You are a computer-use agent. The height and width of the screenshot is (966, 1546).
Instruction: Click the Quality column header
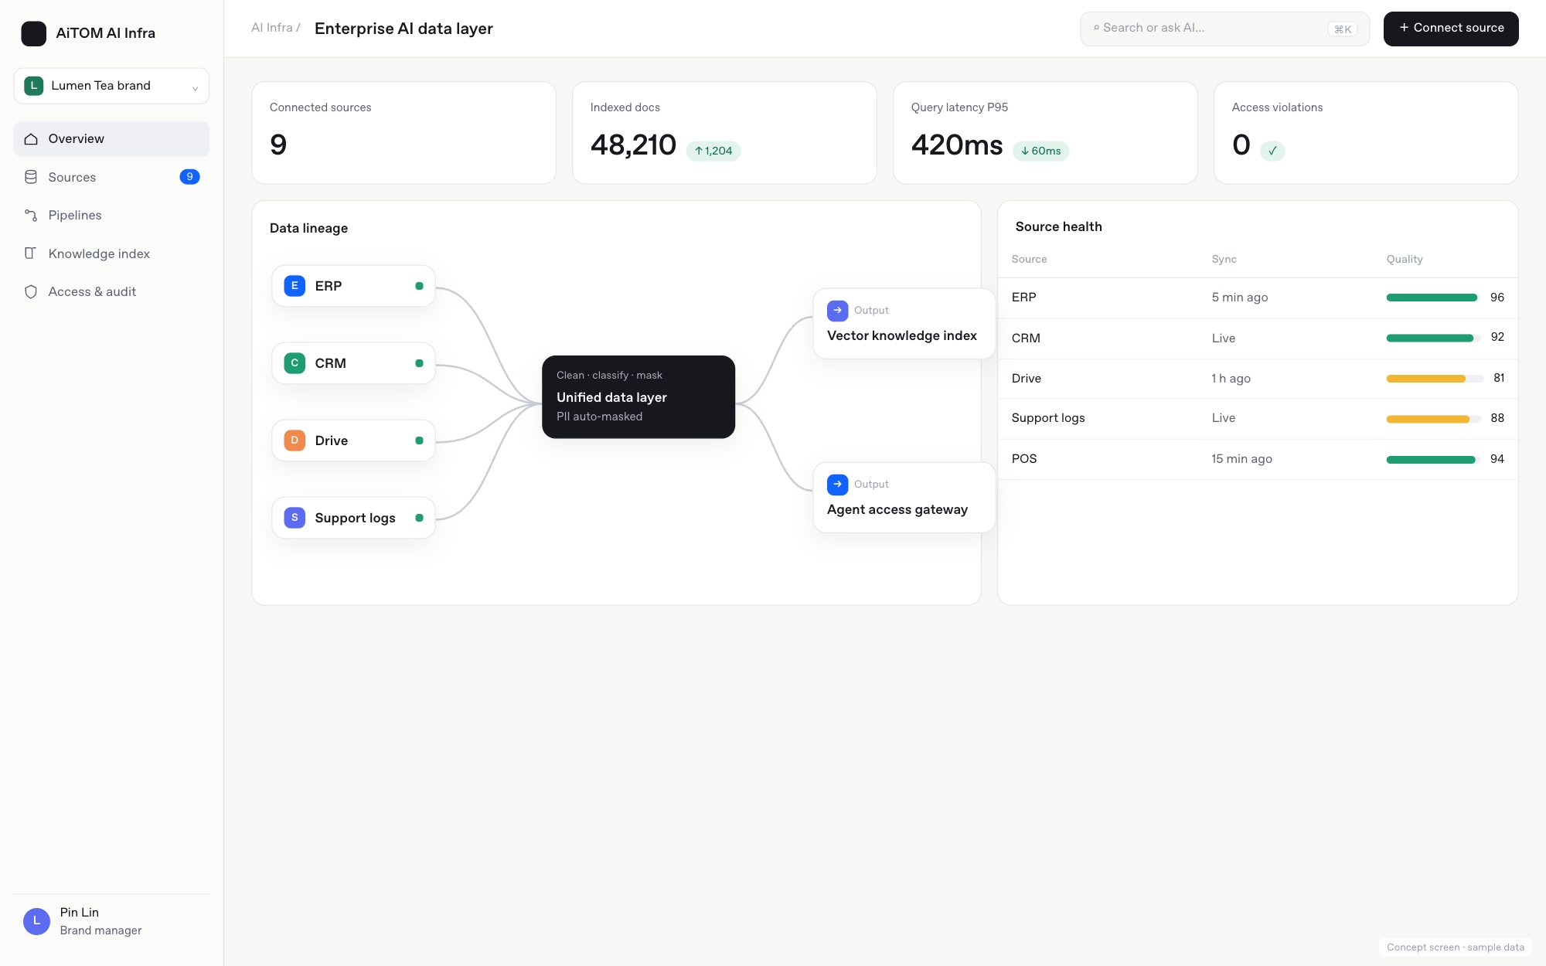click(x=1405, y=260)
